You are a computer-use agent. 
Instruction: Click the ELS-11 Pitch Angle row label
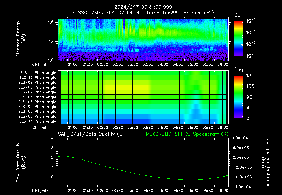[38, 73]
